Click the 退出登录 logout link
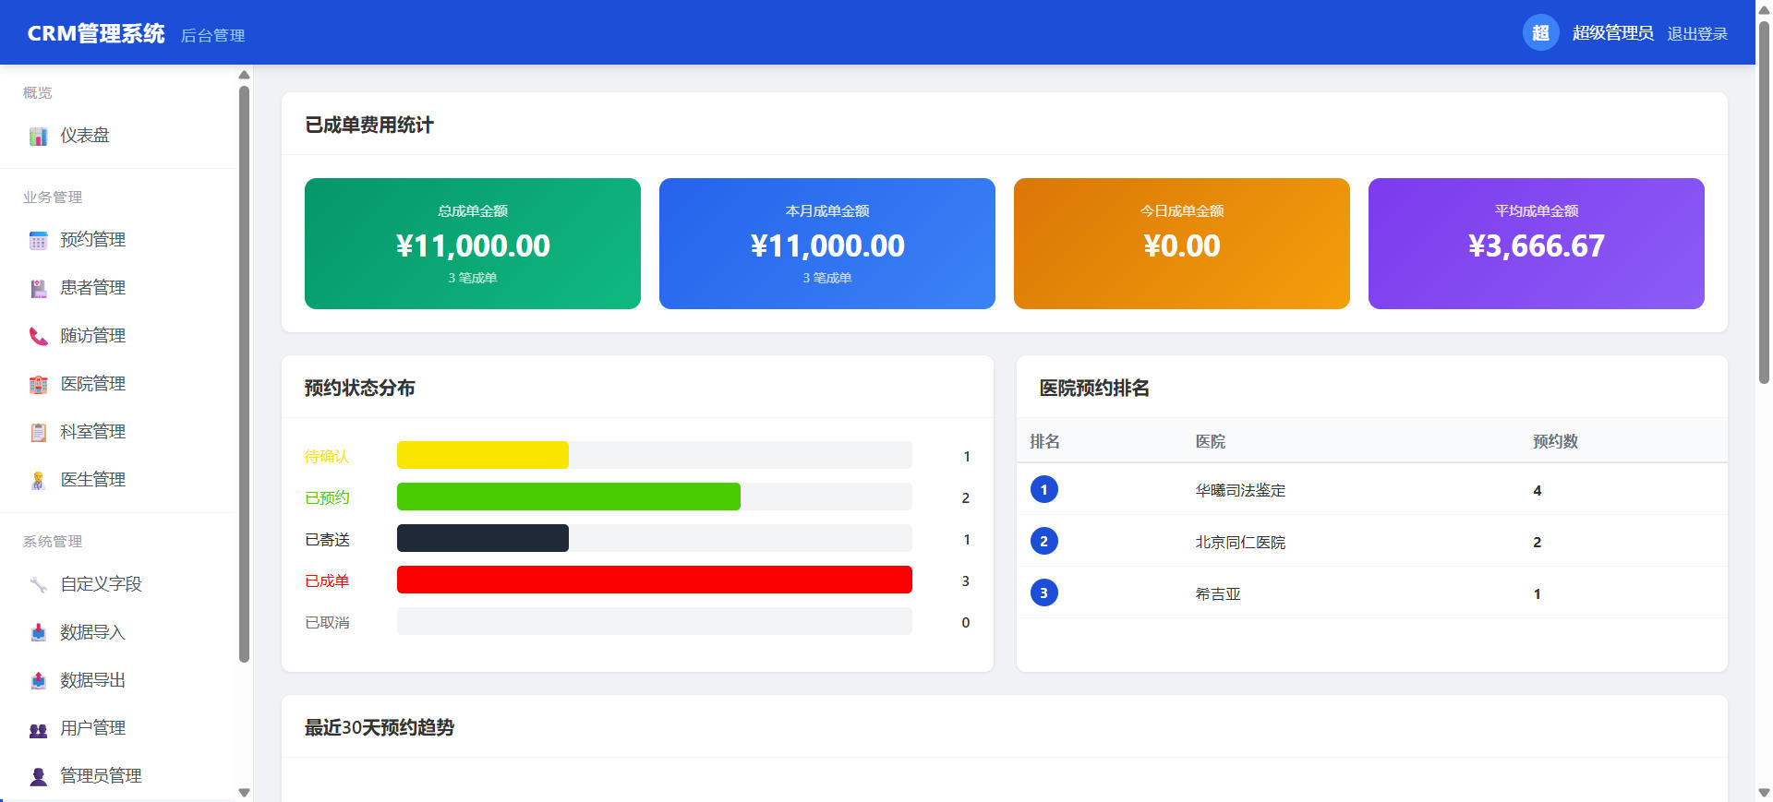This screenshot has width=1773, height=802. tap(1696, 34)
